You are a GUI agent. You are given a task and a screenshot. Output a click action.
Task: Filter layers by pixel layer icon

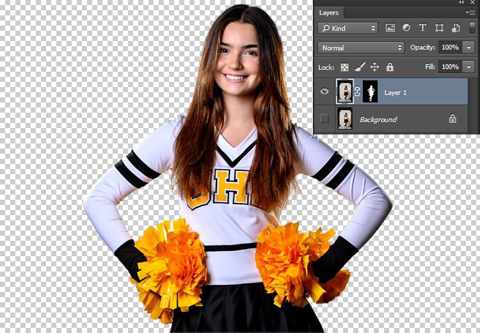[390, 28]
